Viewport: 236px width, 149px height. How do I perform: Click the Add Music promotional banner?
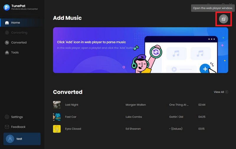pos(141,50)
